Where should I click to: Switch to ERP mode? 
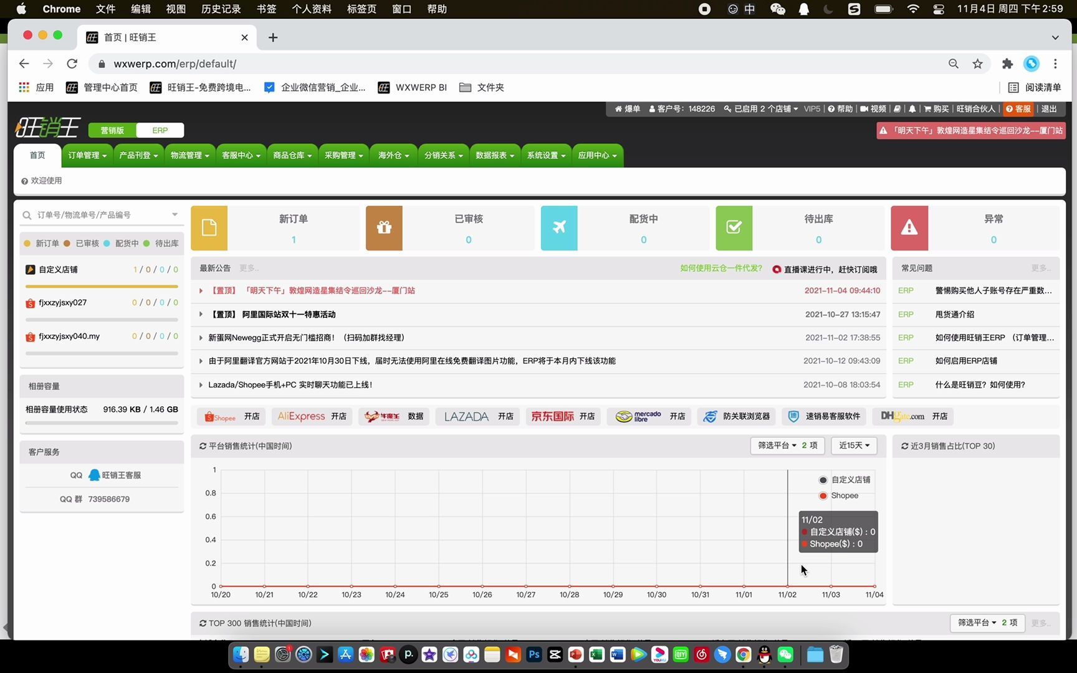pyautogui.click(x=160, y=130)
